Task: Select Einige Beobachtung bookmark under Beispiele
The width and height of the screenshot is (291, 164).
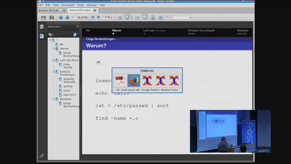Action: click(71, 105)
